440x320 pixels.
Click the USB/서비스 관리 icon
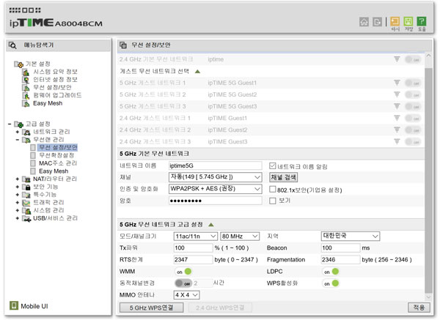click(x=26, y=218)
